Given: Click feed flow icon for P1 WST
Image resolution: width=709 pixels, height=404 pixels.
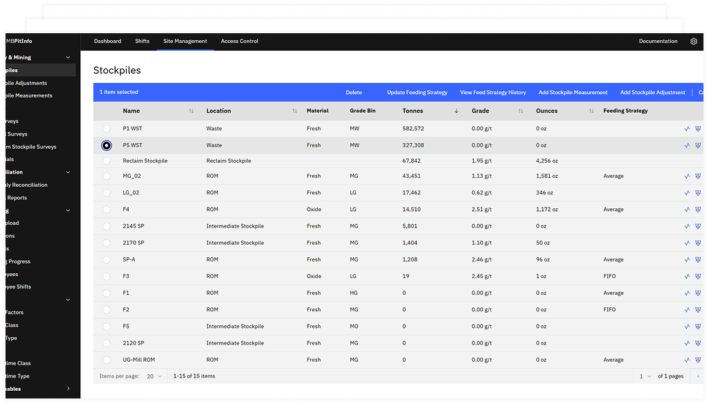Looking at the screenshot, I should 698,129.
